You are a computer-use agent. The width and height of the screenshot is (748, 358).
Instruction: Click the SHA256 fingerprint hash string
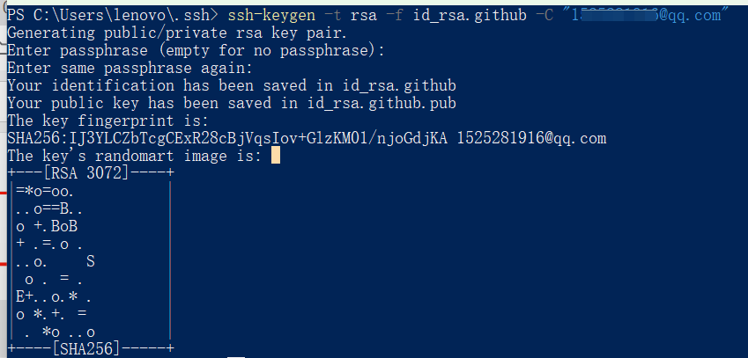tap(227, 138)
